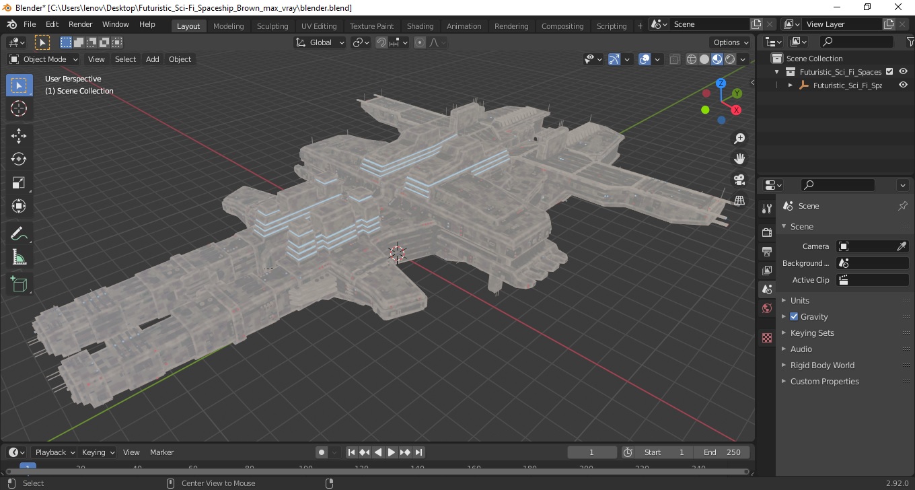915x490 pixels.
Task: Toggle X-ray mode
Action: (675, 59)
